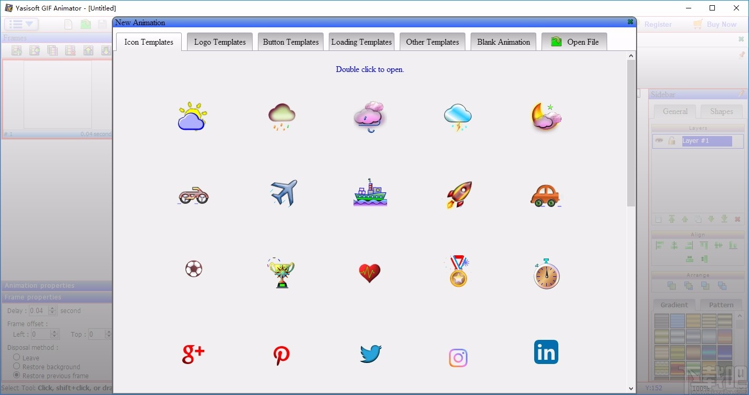Open the Blank Animation tab
This screenshot has height=395, width=749.
[x=503, y=41]
